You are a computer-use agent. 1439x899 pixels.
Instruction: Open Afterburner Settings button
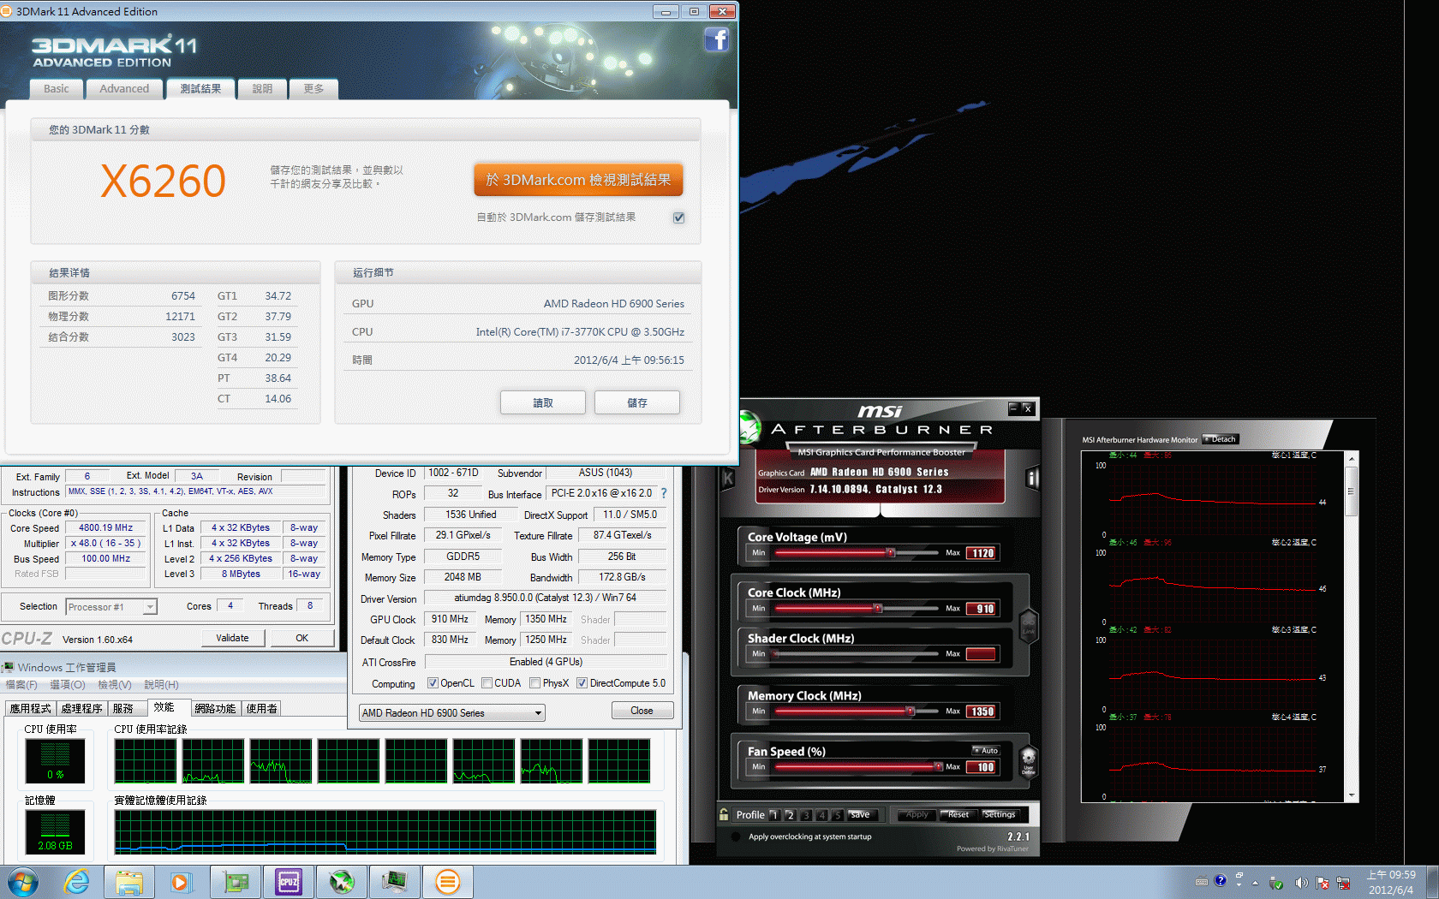coord(1000,814)
